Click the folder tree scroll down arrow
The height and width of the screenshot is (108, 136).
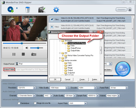point(101,74)
